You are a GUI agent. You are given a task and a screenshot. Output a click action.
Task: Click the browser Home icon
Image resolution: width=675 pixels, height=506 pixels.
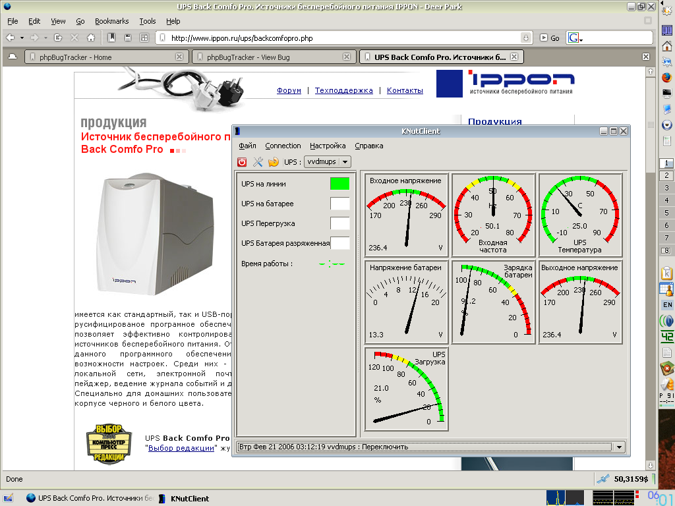coord(91,38)
